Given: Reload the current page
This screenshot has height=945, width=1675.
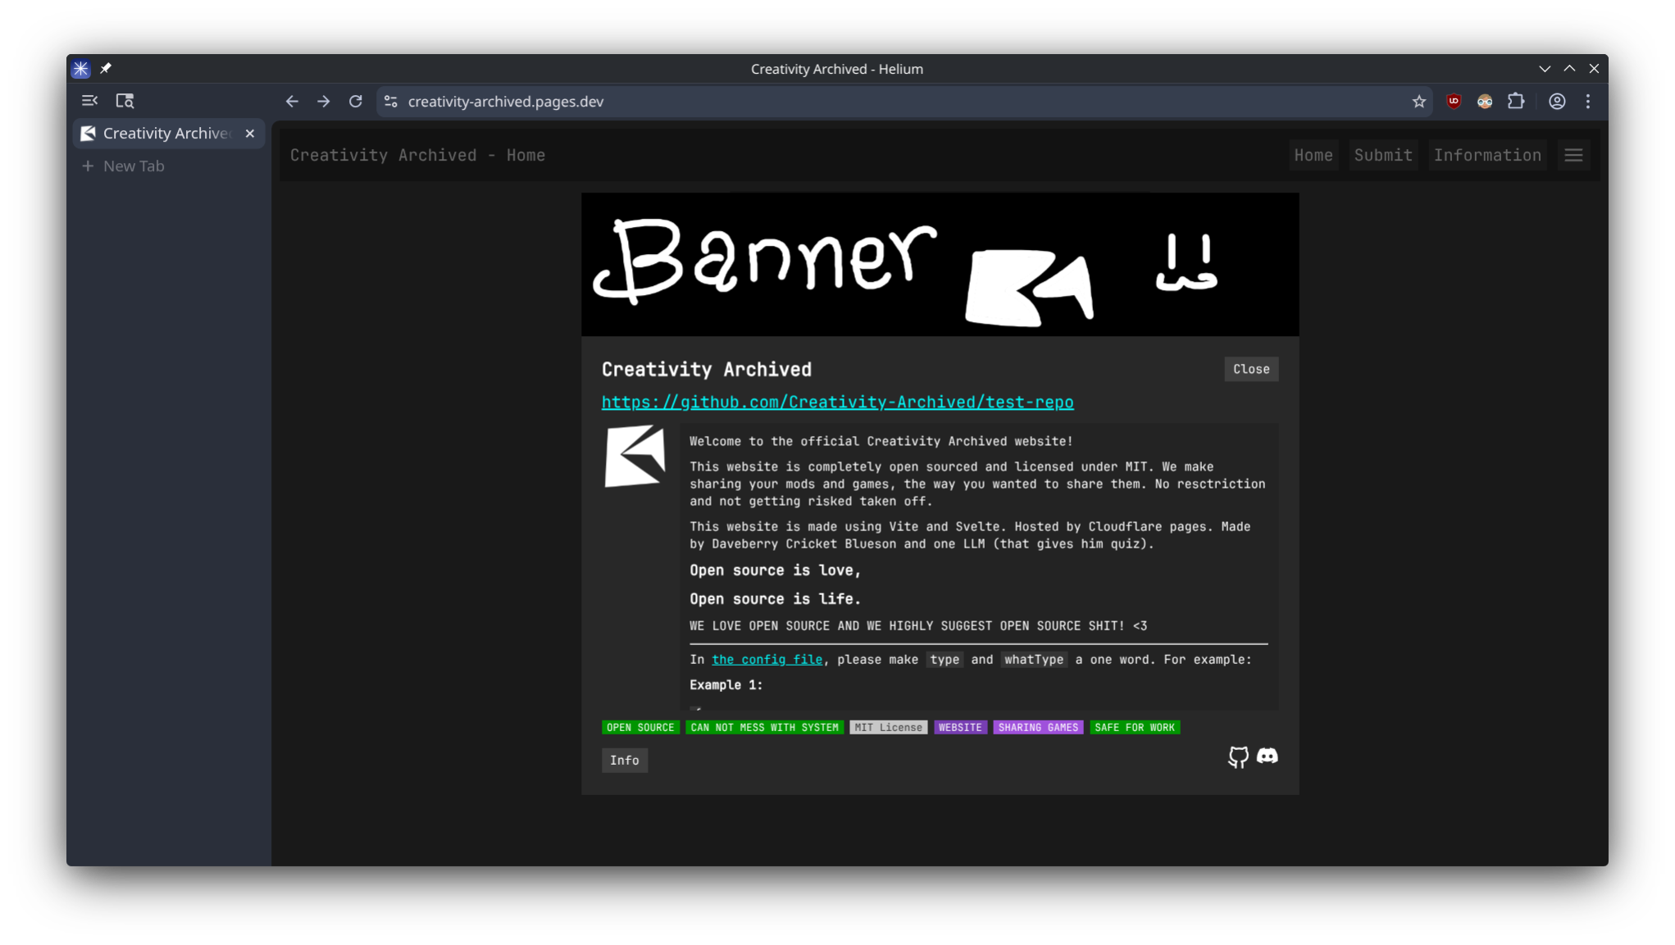Looking at the screenshot, I should (x=355, y=101).
